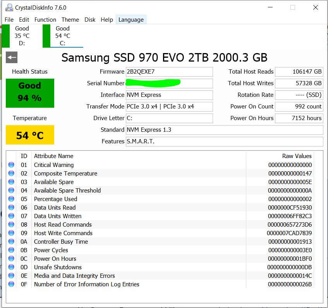
Task: Click the back arrow navigation icon
Action: [x=11, y=57]
